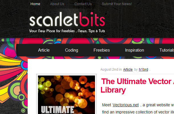This screenshot has height=114, width=174.
Task: Click the August 2nd post date
Action: 109,70
